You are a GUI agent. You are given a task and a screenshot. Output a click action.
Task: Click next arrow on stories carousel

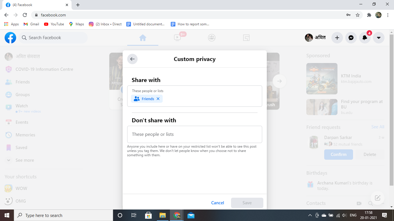tap(279, 81)
